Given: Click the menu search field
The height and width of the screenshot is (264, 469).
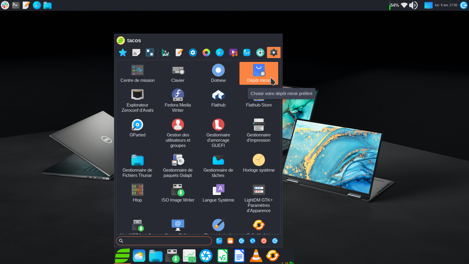Looking at the screenshot, I should coord(164,241).
